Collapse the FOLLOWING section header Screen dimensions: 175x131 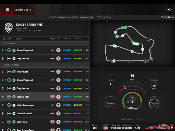click(45, 44)
